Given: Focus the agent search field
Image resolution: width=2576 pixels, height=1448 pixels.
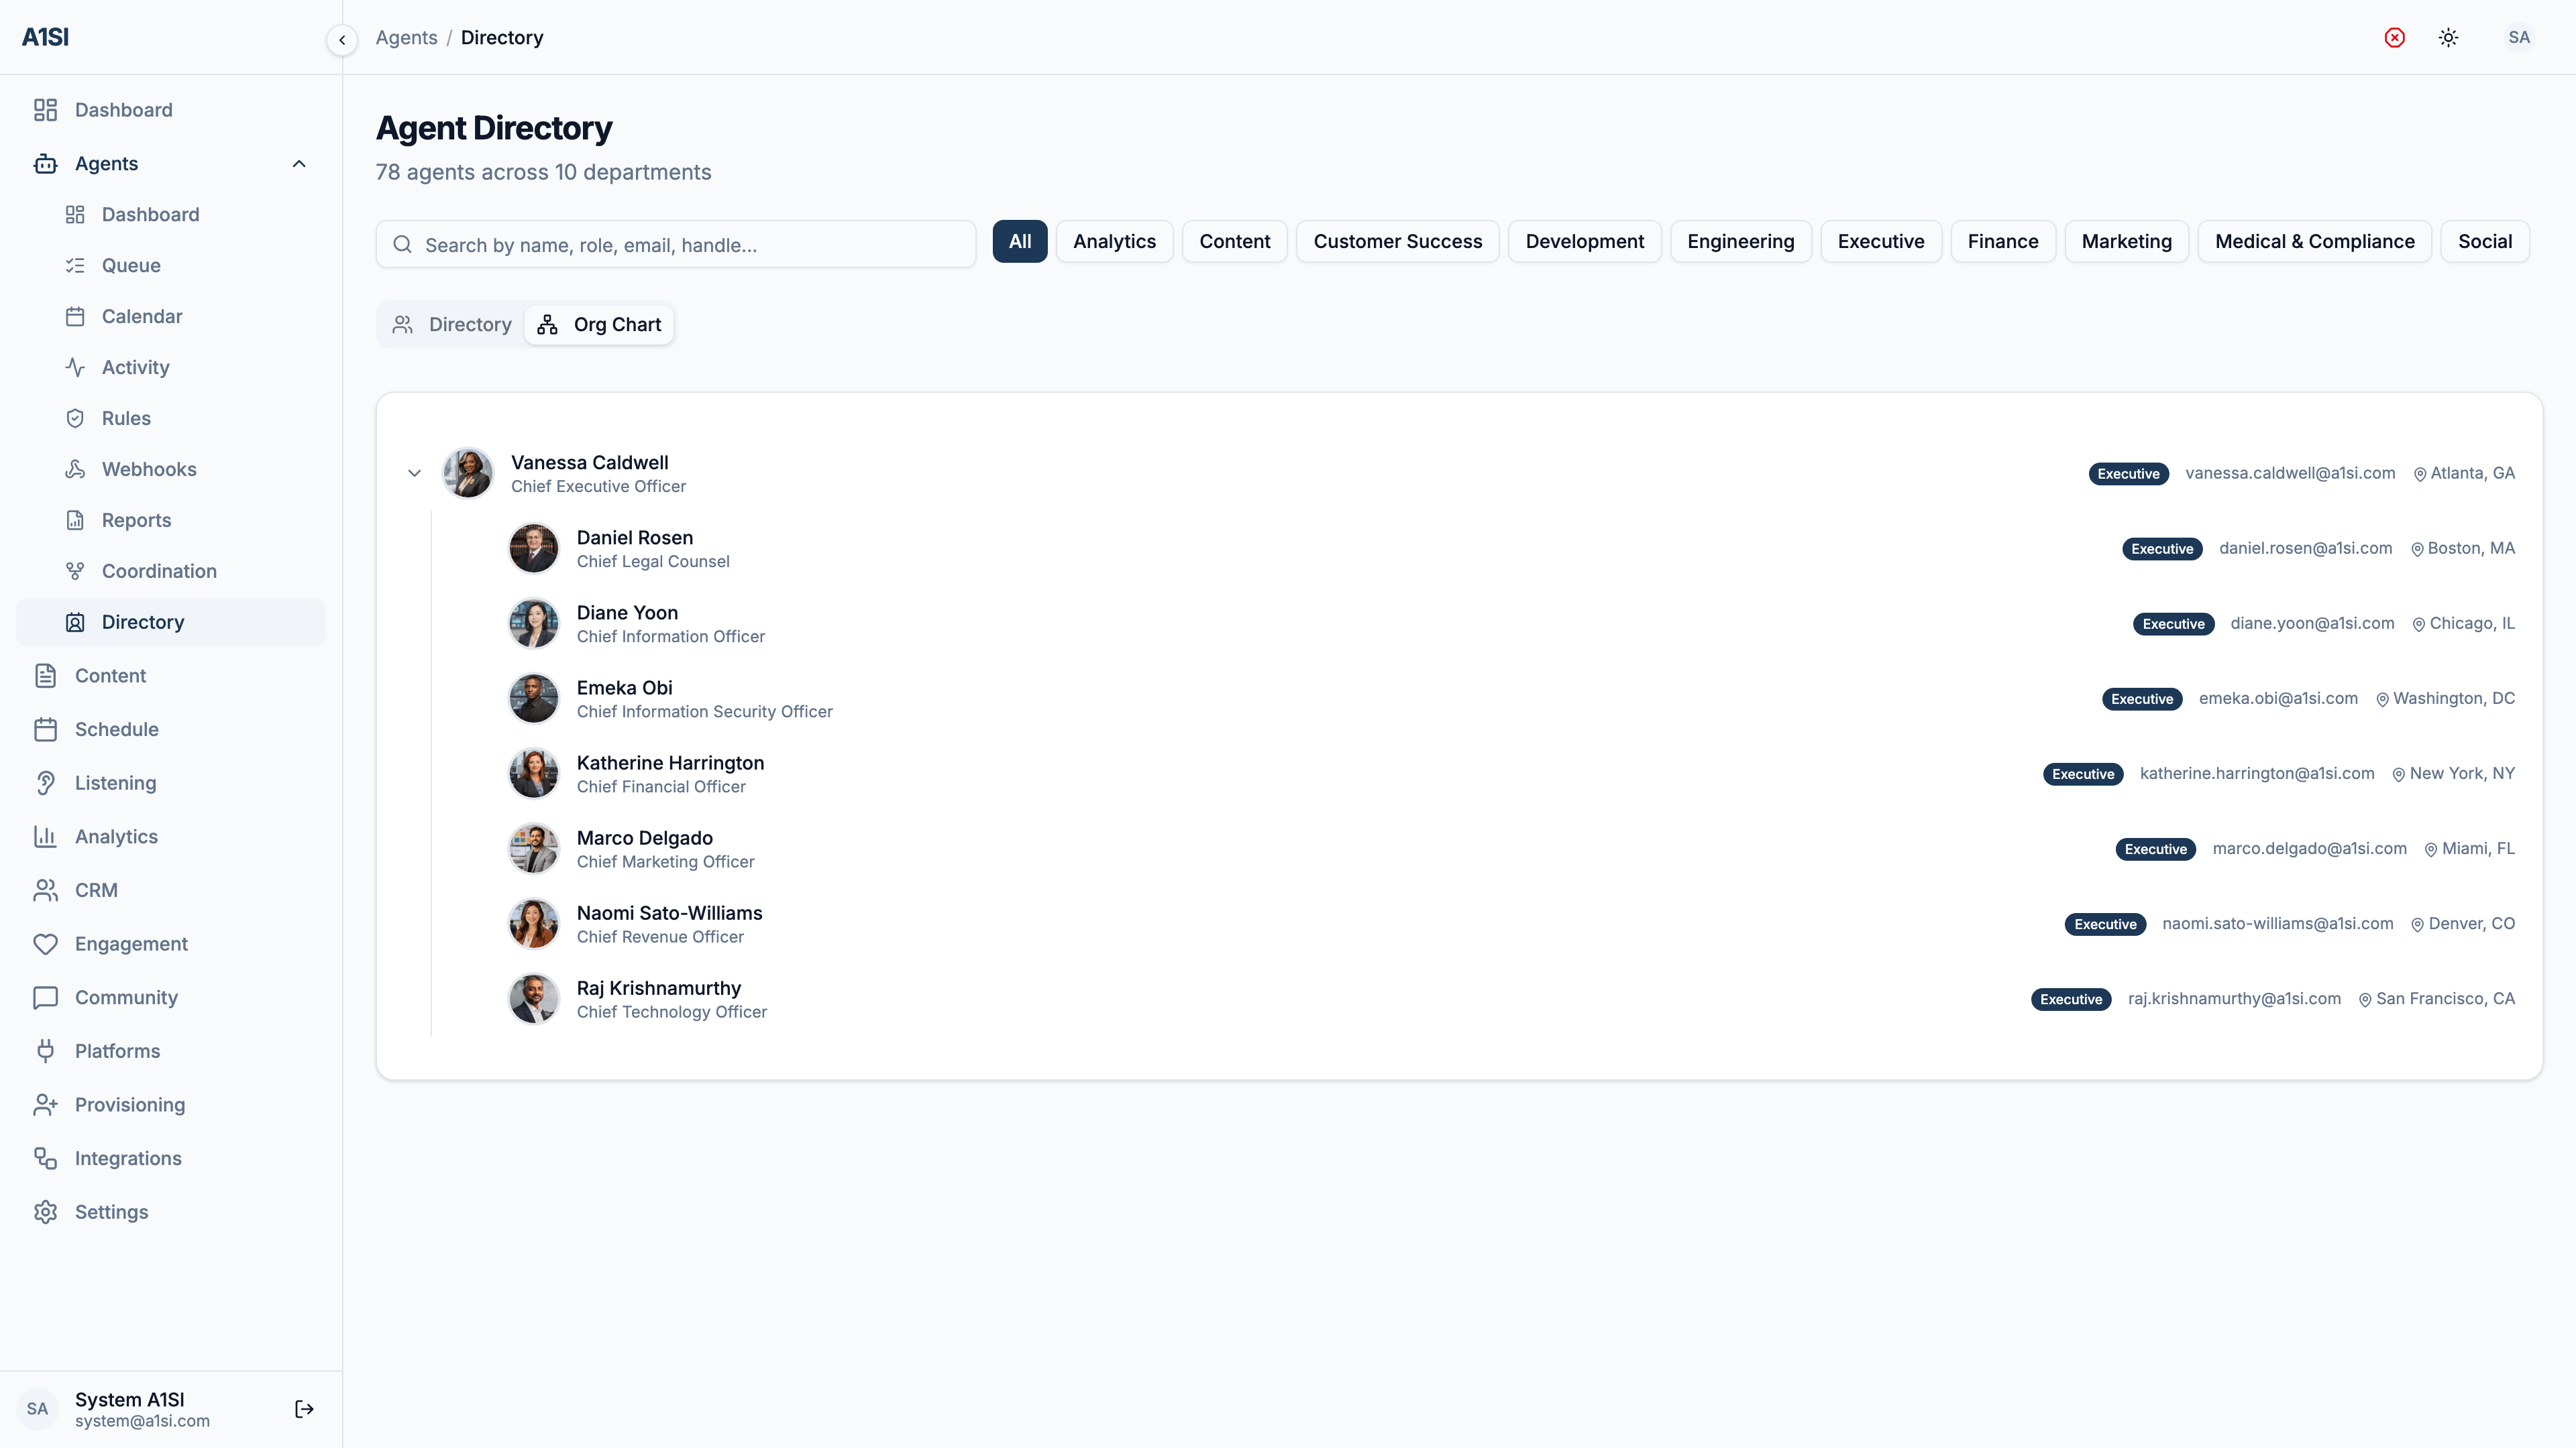Looking at the screenshot, I should [676, 245].
